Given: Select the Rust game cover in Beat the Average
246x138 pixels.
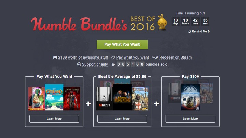Looking at the screenshot, I should click(x=105, y=98).
